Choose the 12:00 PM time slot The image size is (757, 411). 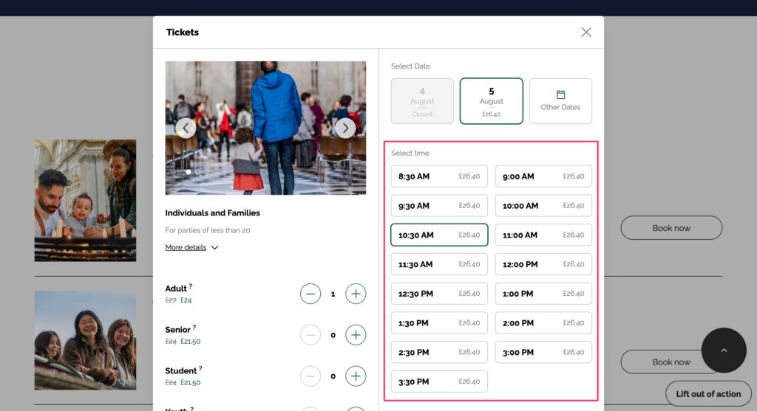[x=543, y=264]
